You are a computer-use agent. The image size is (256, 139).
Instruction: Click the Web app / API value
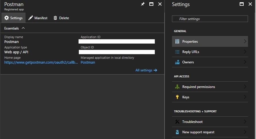point(16,52)
